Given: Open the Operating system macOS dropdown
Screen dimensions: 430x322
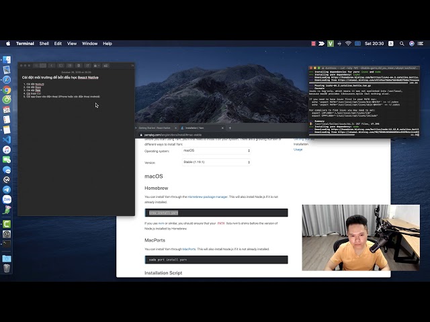Looking at the screenshot, I should 216,150.
